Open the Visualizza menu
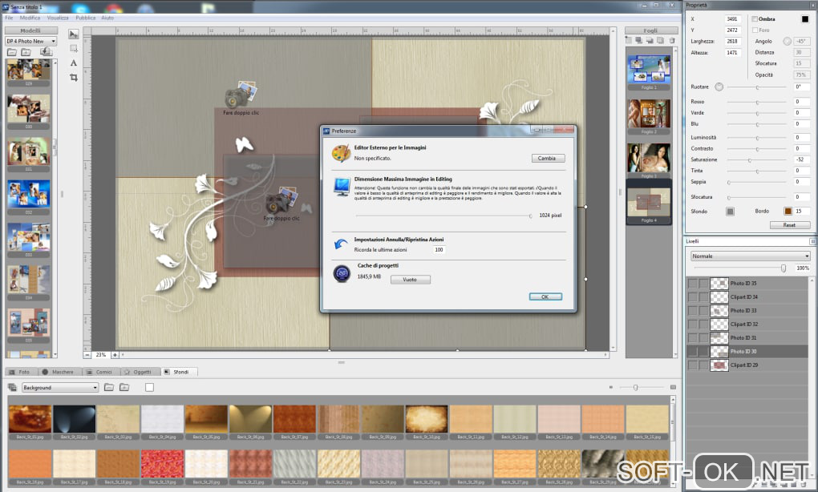The image size is (818, 492). (x=58, y=18)
